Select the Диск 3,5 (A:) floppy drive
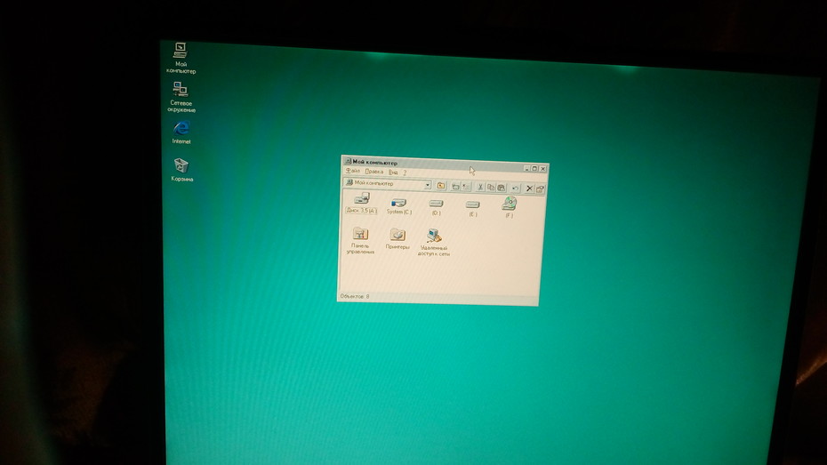Screen dimensions: 827x465 pos(361,203)
